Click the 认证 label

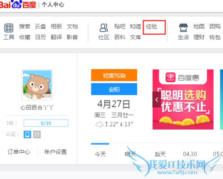tap(12, 134)
